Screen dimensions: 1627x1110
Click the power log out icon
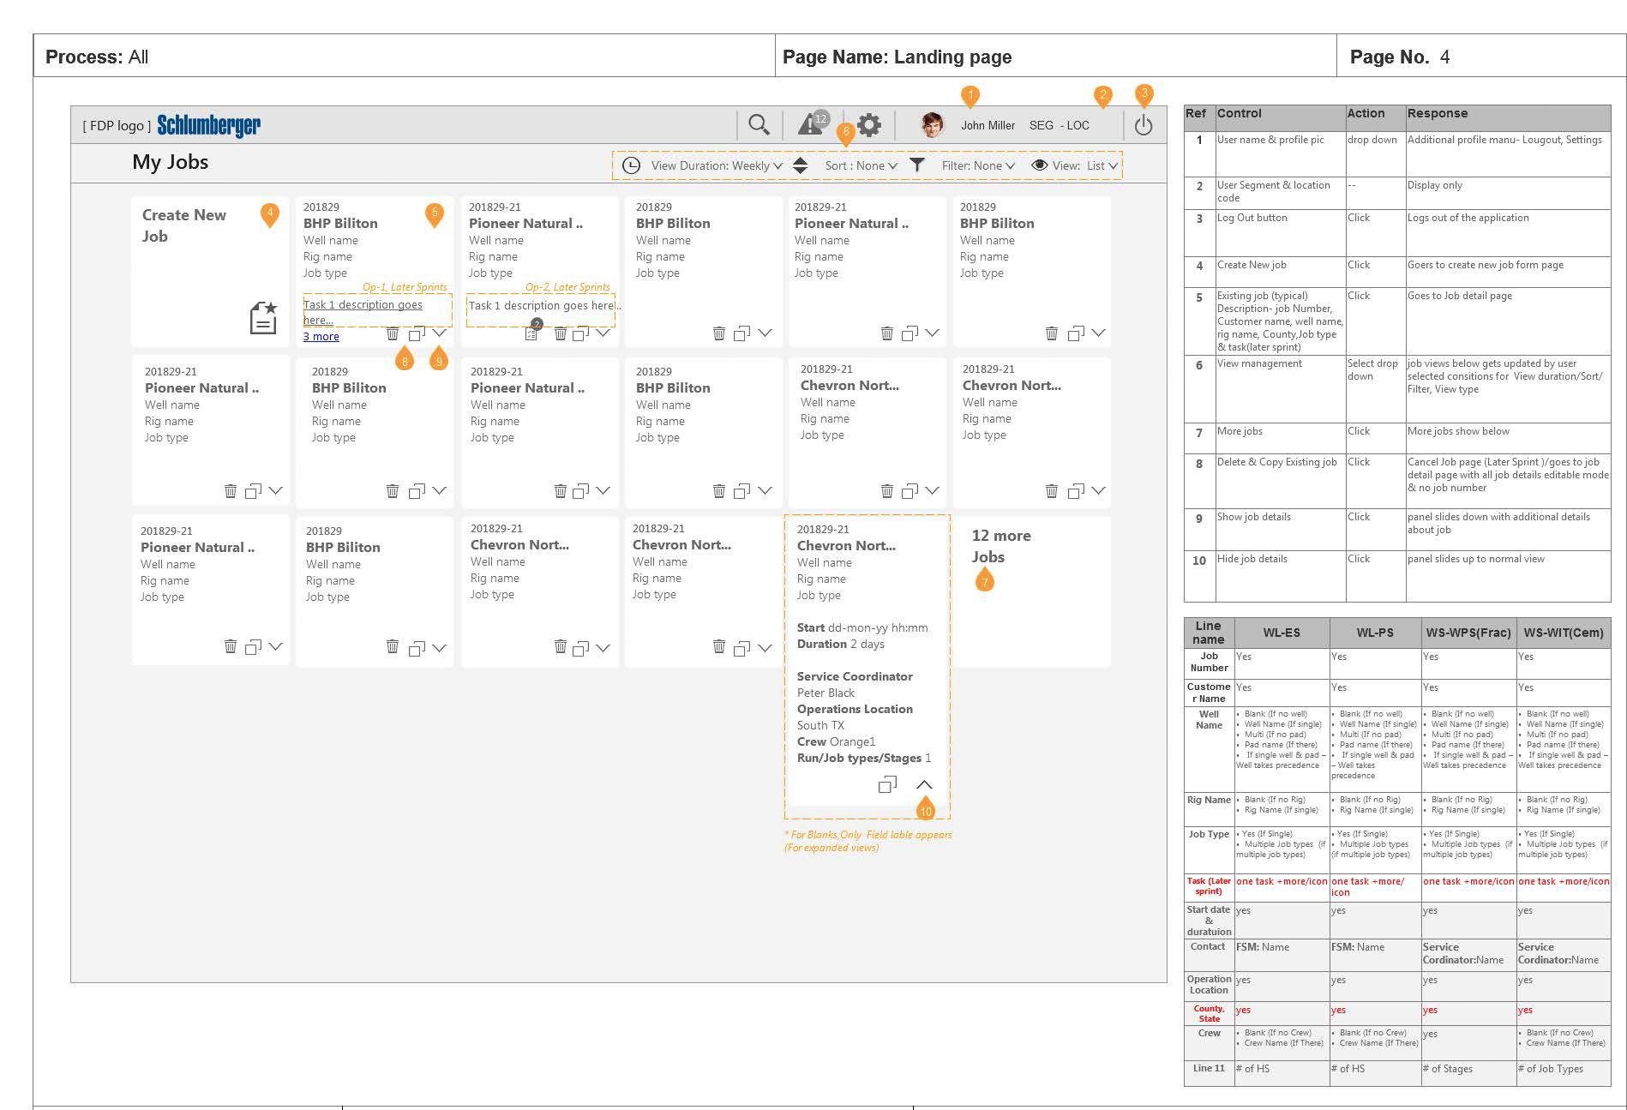click(1144, 125)
